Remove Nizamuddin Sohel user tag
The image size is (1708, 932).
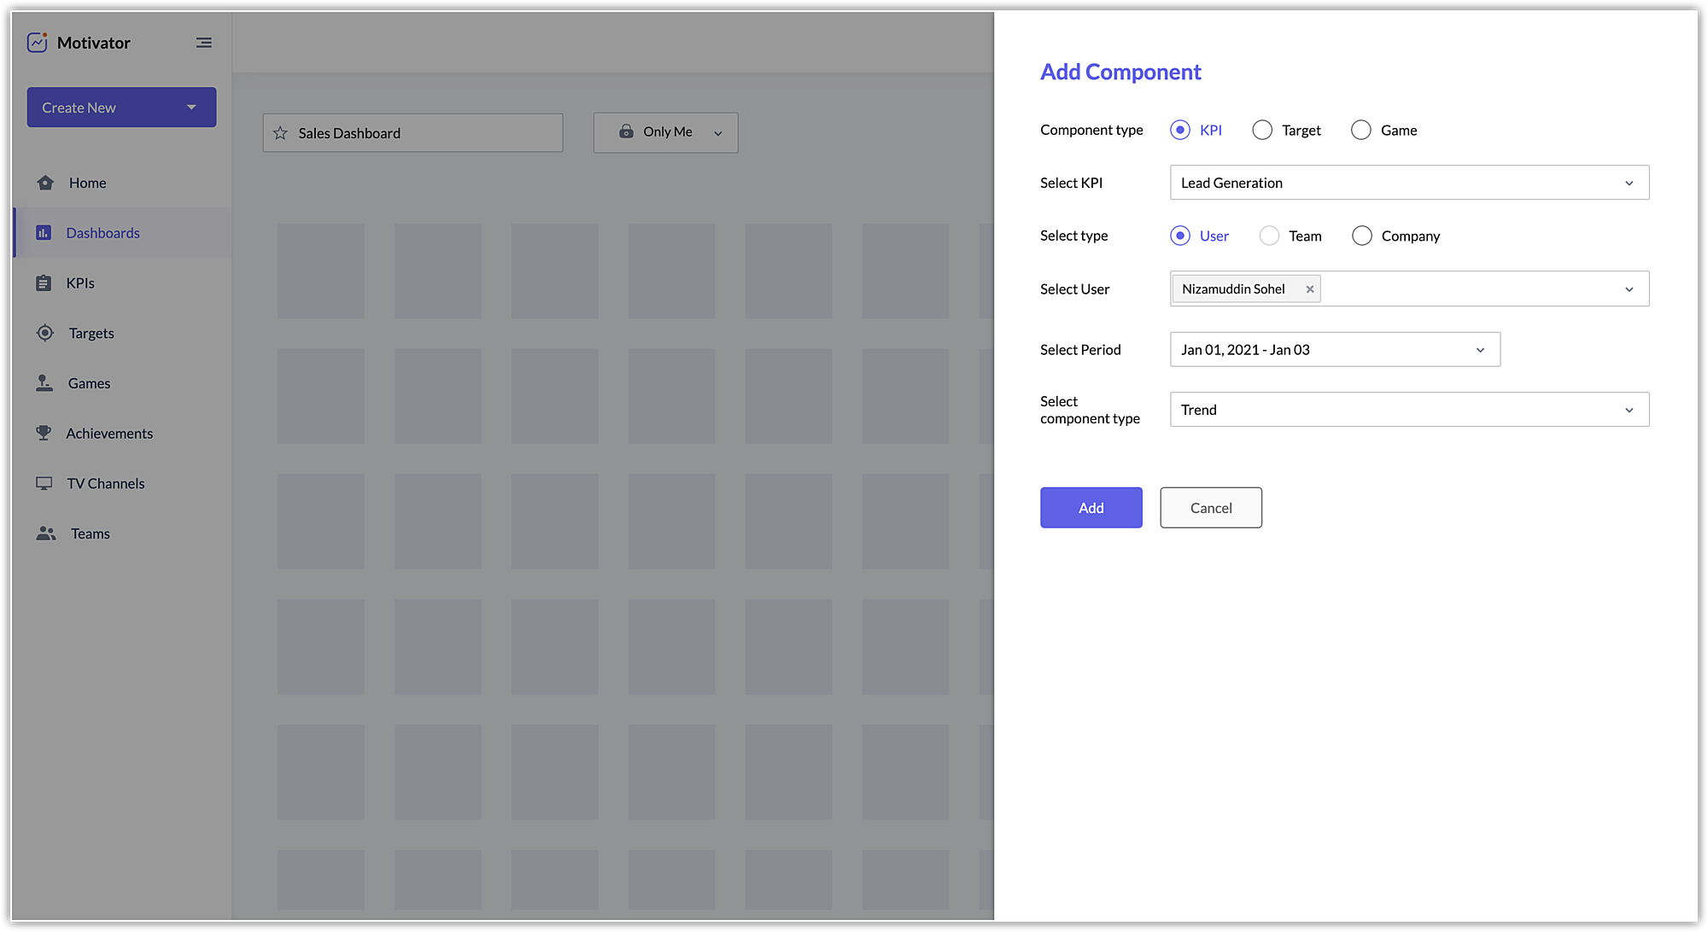click(1309, 289)
